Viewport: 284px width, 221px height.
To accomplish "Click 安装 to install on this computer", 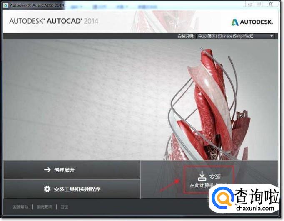I will [209, 179].
